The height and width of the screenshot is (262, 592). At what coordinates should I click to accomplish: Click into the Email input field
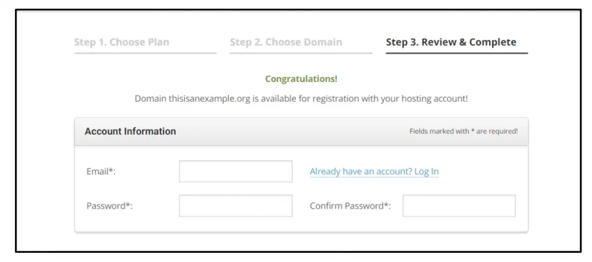click(235, 171)
